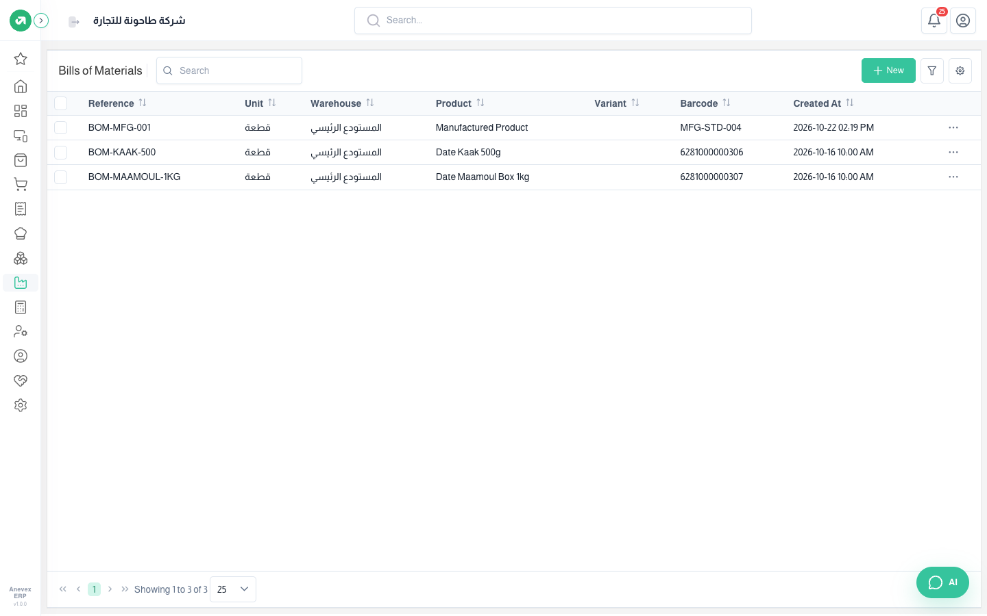Sort the table by Reference column

coord(143,103)
